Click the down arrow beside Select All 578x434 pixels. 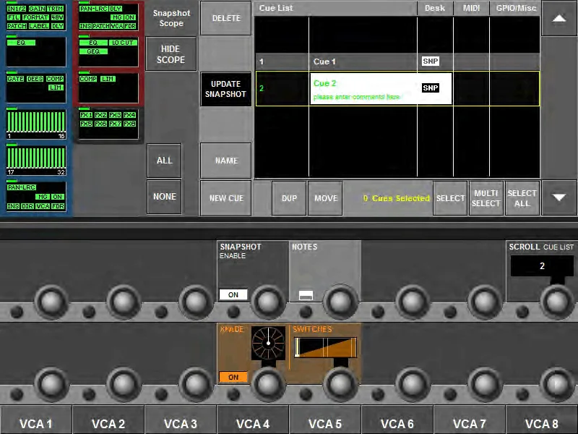(558, 197)
